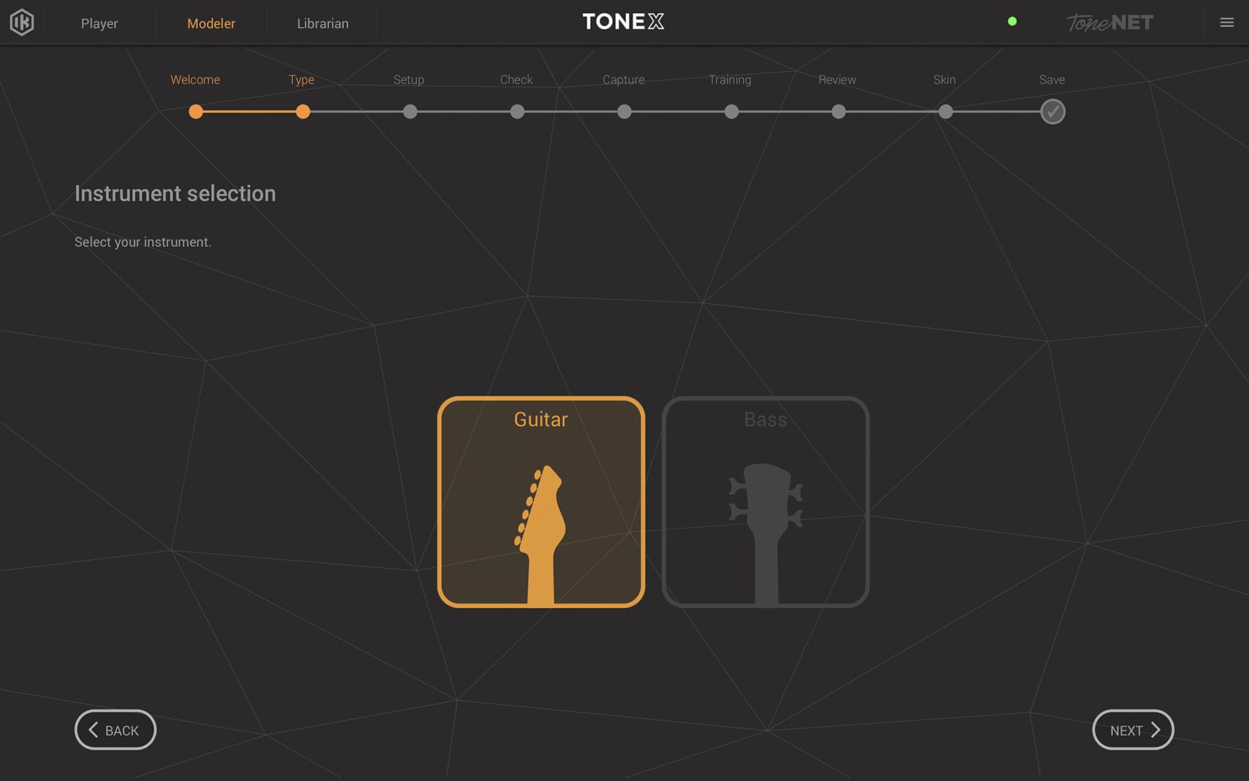Jump to the Welcome step marker
1249x781 pixels.
196,111
